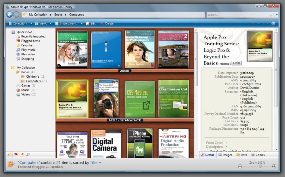Open the Import Items dropdown arrow
The height and width of the screenshot is (177, 285).
tap(82, 24)
